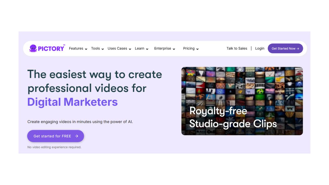Expand the chevron next to Pricing
This screenshot has width=329, height=185.
pyautogui.click(x=197, y=49)
